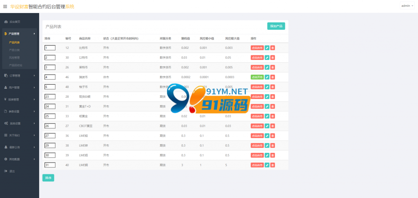Image resolution: width=418 pixels, height=198 pixels.
Task: Delete the 莱特币 product with trash icon
Action: click(x=272, y=67)
